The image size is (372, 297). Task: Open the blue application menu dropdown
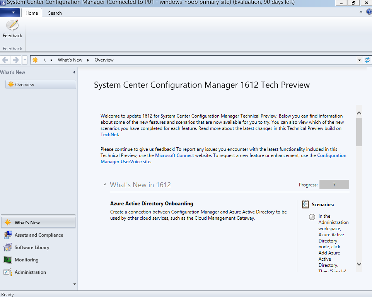(x=10, y=12)
